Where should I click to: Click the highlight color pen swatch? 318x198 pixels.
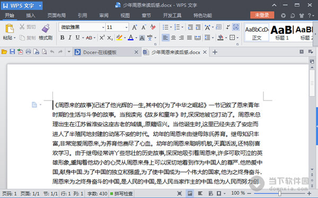pos(119,38)
